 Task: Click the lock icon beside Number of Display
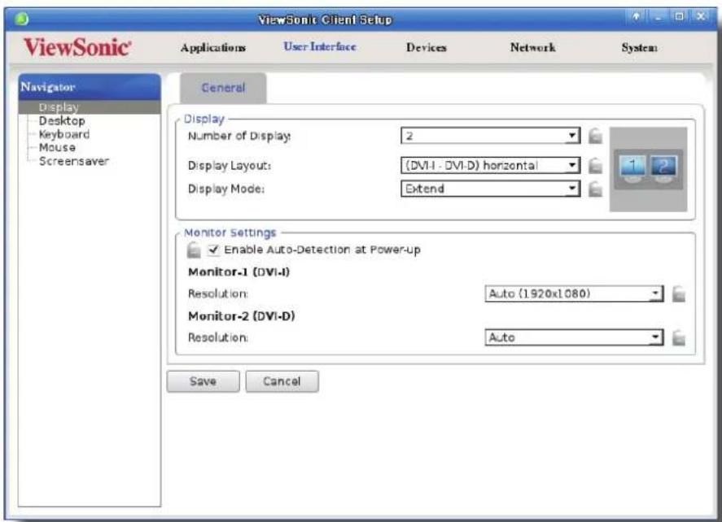(595, 136)
